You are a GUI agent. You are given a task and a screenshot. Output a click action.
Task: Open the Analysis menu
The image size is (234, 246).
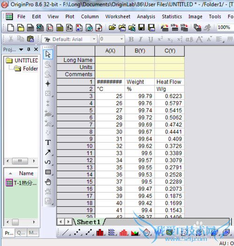point(146,16)
